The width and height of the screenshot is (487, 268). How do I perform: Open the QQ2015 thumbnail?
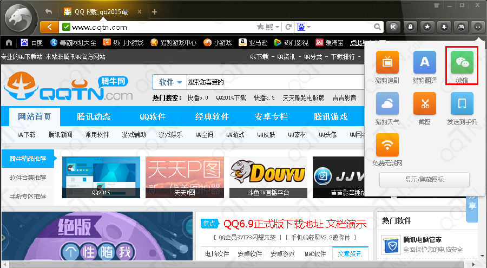coord(101,177)
